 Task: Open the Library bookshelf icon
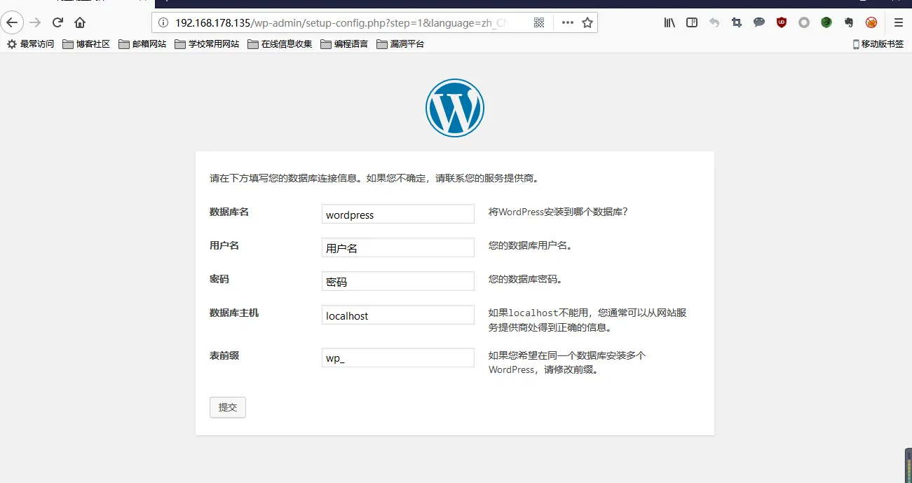click(669, 22)
